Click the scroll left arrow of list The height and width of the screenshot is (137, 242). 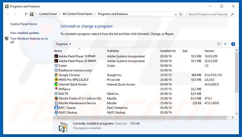(54, 118)
